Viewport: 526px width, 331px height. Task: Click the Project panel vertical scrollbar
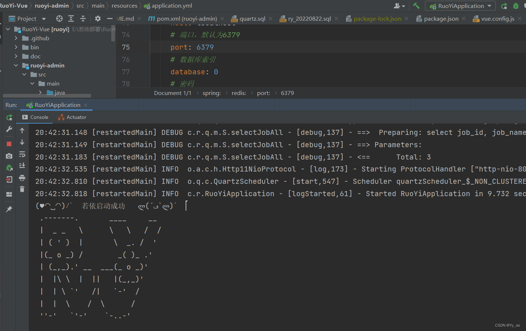[114, 33]
